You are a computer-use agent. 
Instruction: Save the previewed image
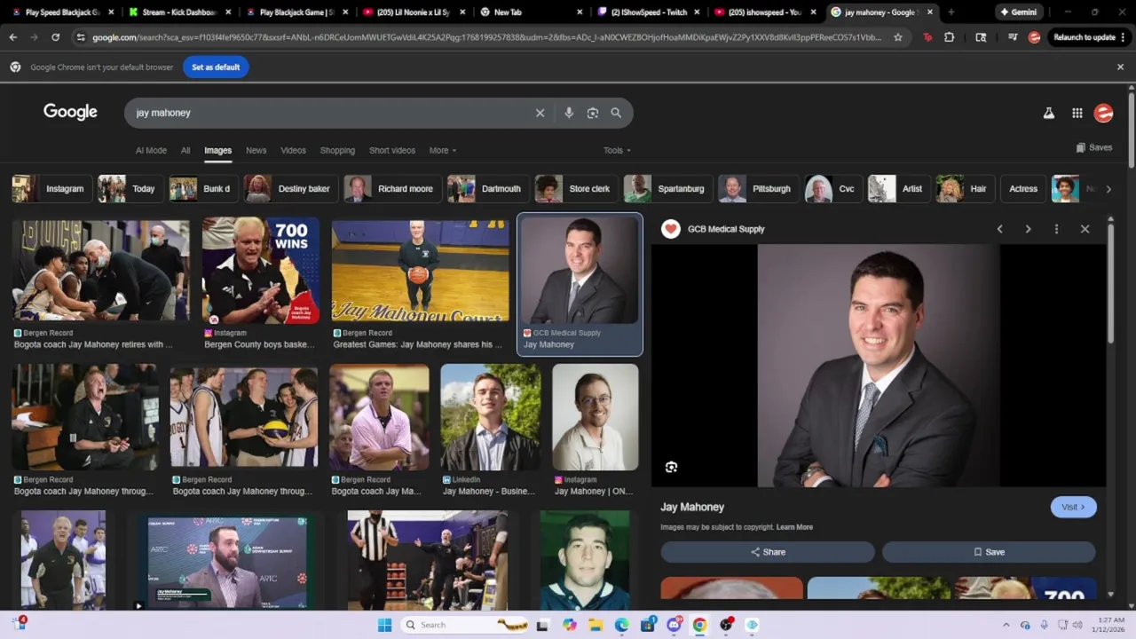coord(989,552)
